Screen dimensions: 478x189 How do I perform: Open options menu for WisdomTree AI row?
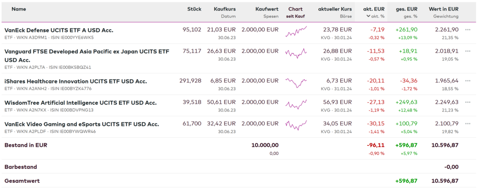coord(467,102)
